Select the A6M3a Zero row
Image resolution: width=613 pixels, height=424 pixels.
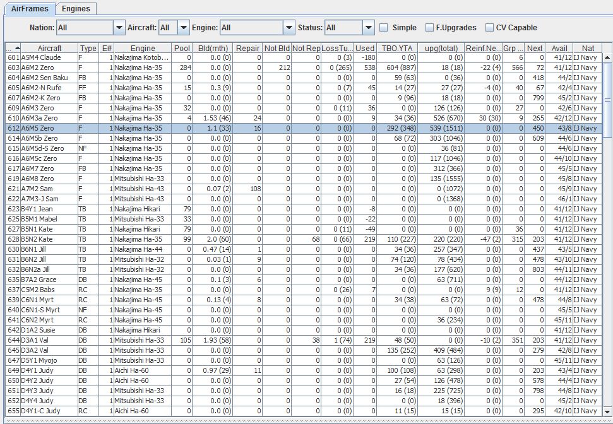pyautogui.click(x=304, y=118)
